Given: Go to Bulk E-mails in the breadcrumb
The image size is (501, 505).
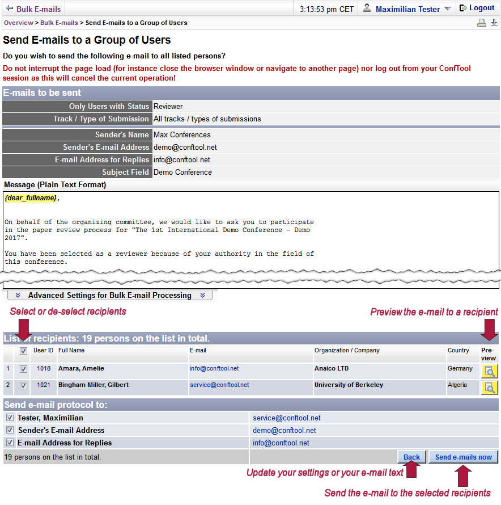Looking at the screenshot, I should tap(59, 23).
